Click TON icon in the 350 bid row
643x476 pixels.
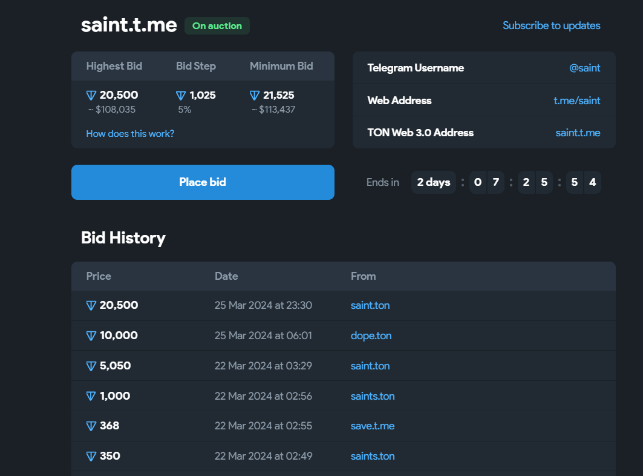pyautogui.click(x=91, y=456)
